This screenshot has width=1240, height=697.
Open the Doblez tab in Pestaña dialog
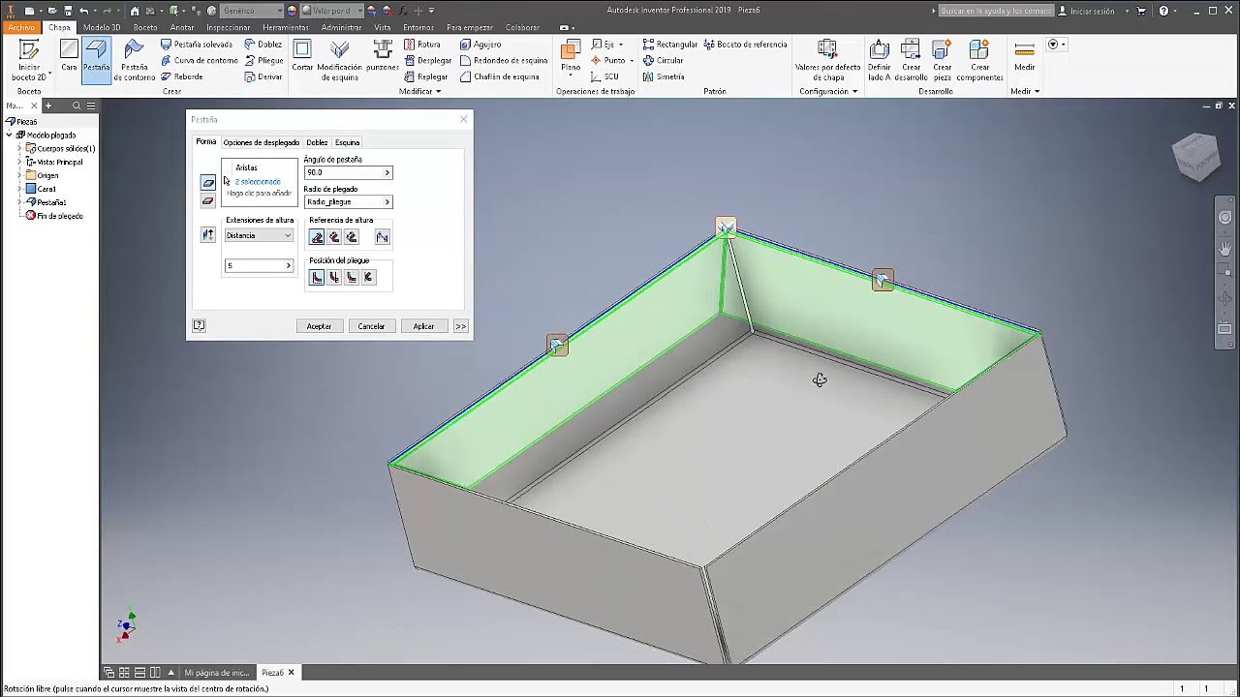tap(317, 142)
